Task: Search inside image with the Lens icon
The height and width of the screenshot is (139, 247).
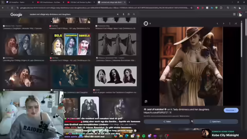Action: point(146,102)
